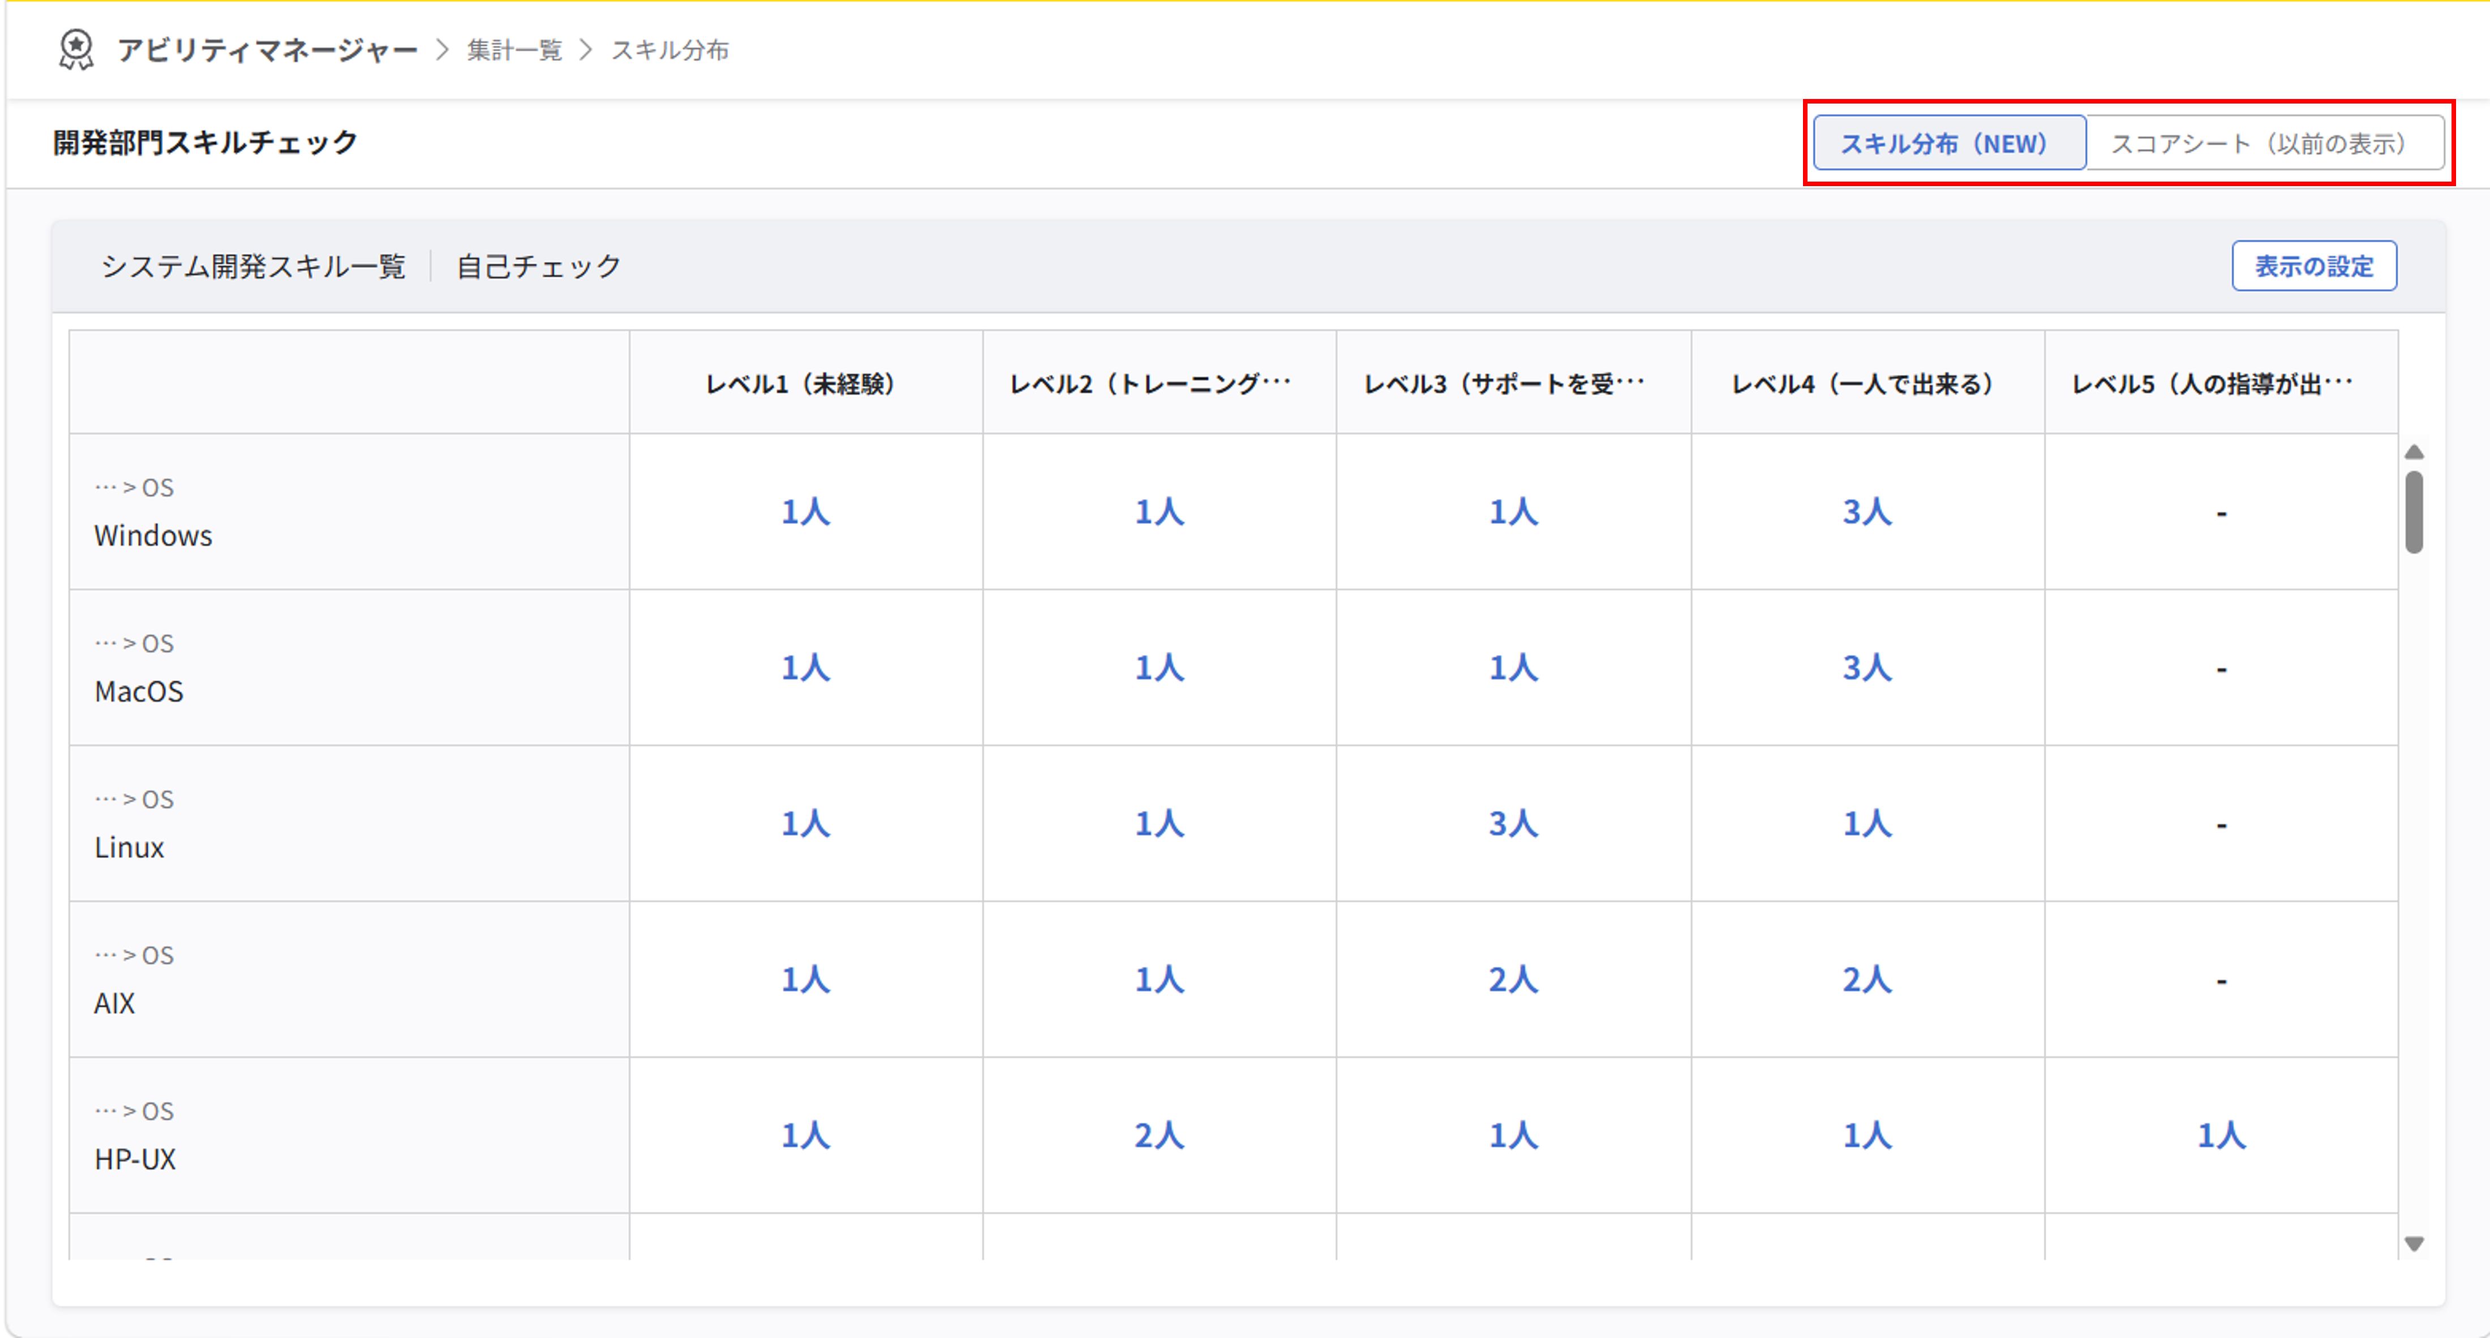The width and height of the screenshot is (2490, 1338).
Task: Open AIX レベル2 count 1人
Action: tap(1160, 979)
